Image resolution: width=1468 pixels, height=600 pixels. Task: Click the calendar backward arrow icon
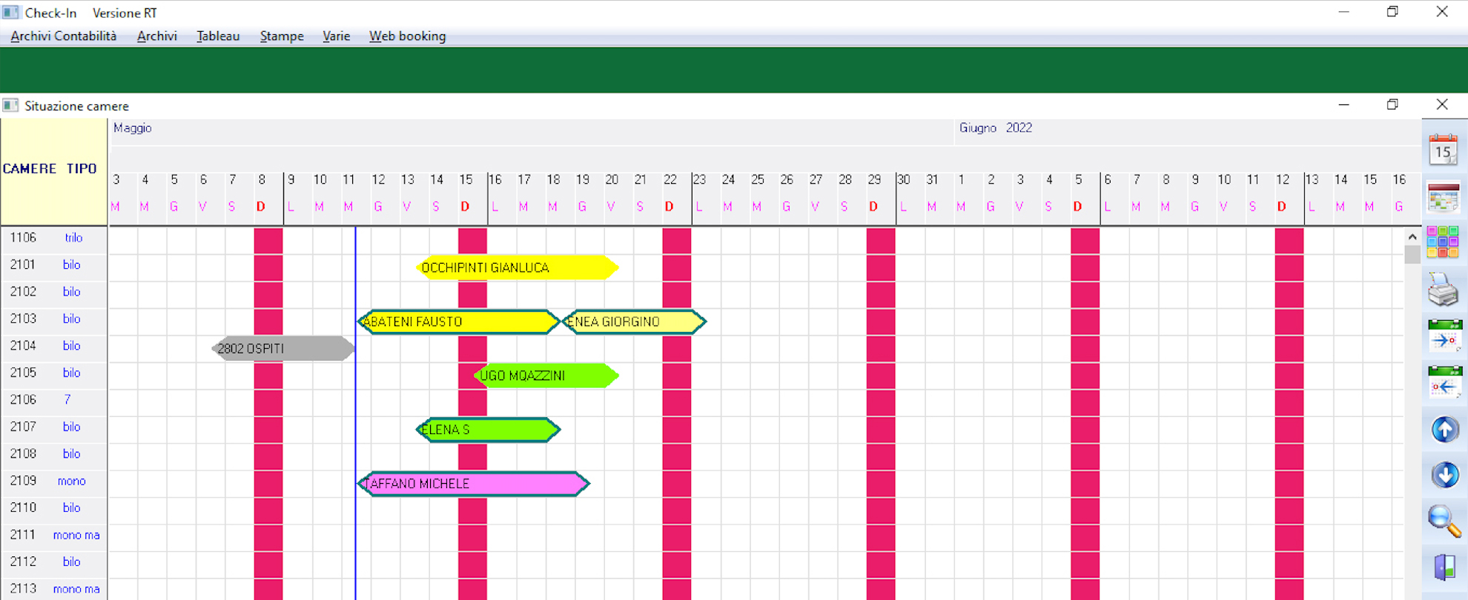click(x=1444, y=383)
